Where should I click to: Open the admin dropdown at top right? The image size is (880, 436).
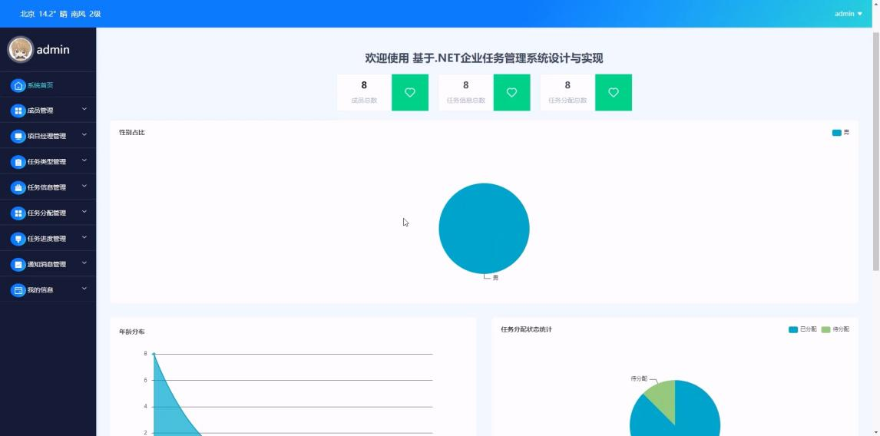coord(848,14)
